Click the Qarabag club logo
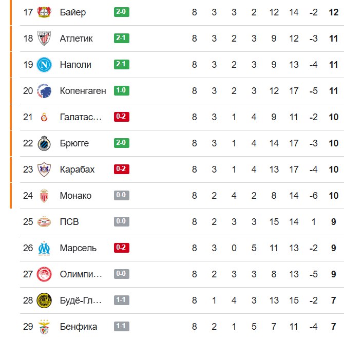 pos(44,169)
